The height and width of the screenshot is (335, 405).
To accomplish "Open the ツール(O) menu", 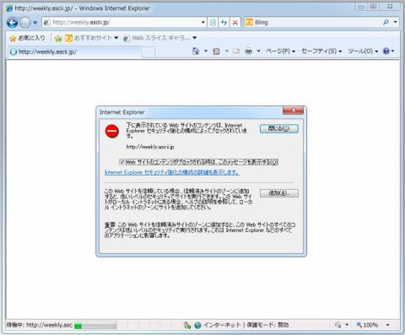I will click(363, 51).
